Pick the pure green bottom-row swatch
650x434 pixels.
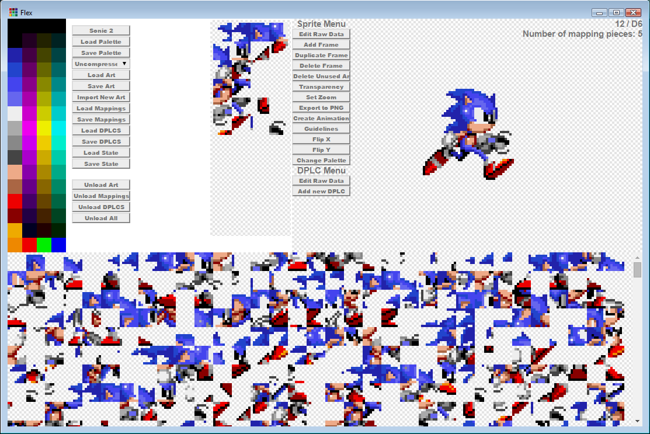[x=44, y=245]
